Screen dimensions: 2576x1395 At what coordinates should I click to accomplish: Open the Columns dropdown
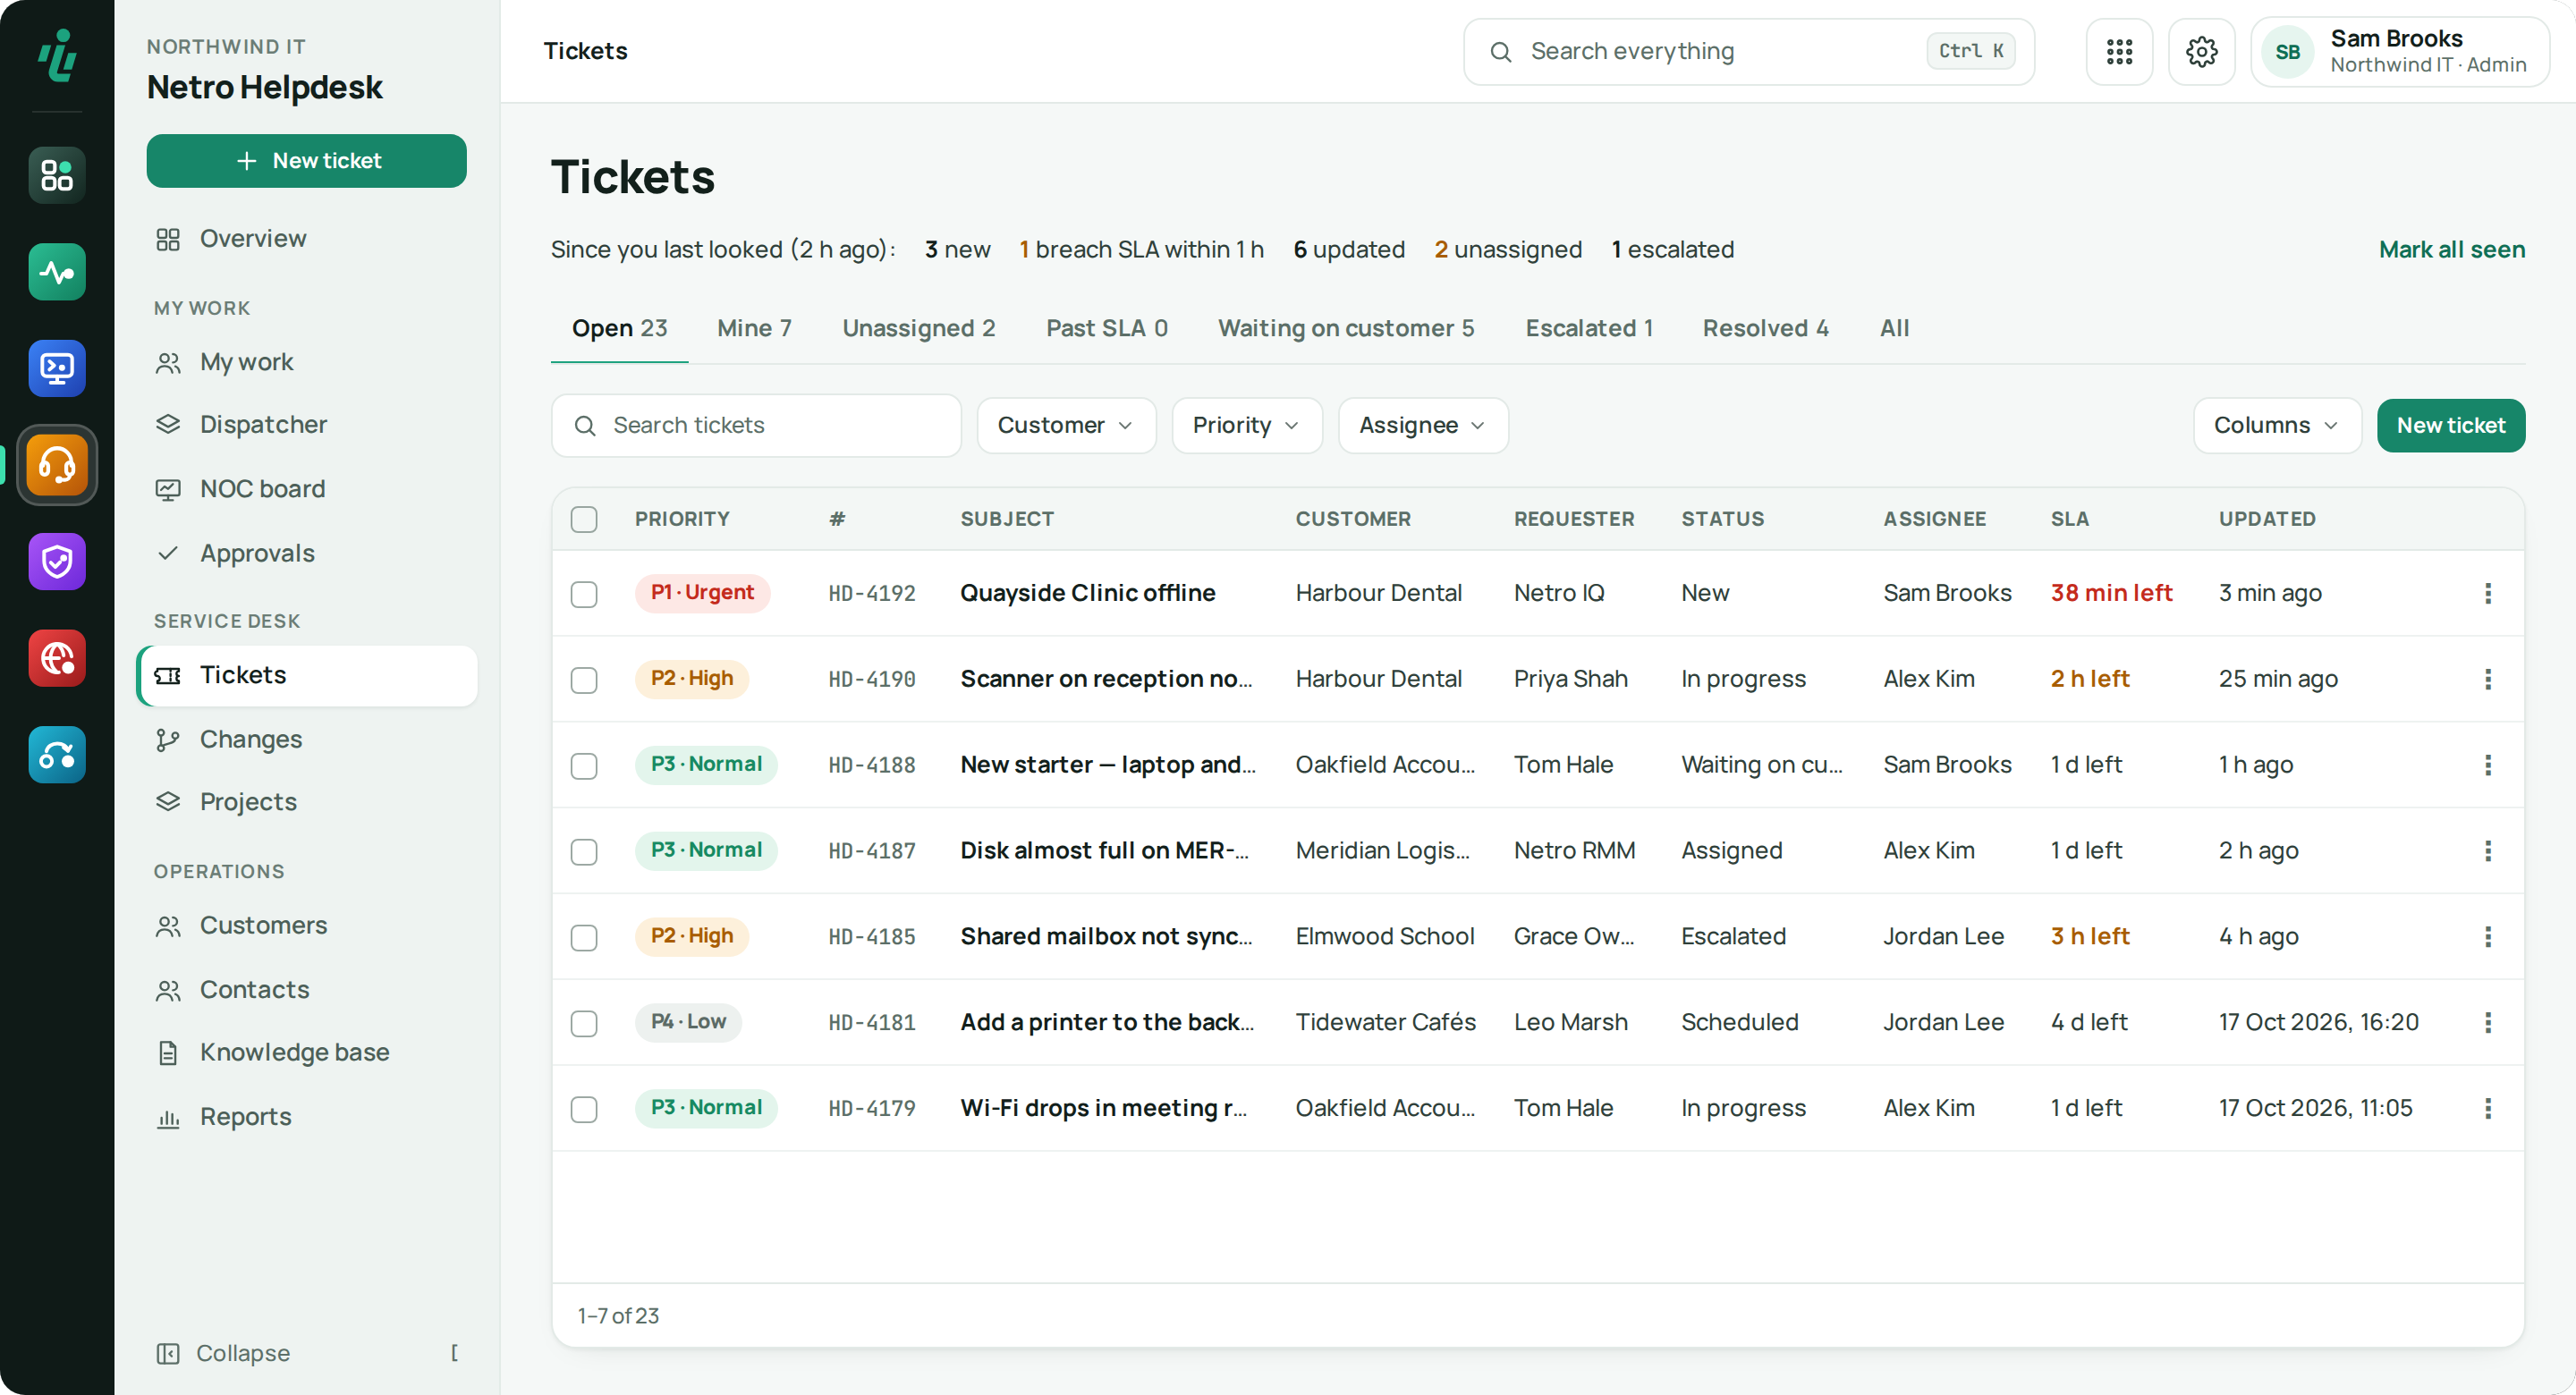[2277, 426]
